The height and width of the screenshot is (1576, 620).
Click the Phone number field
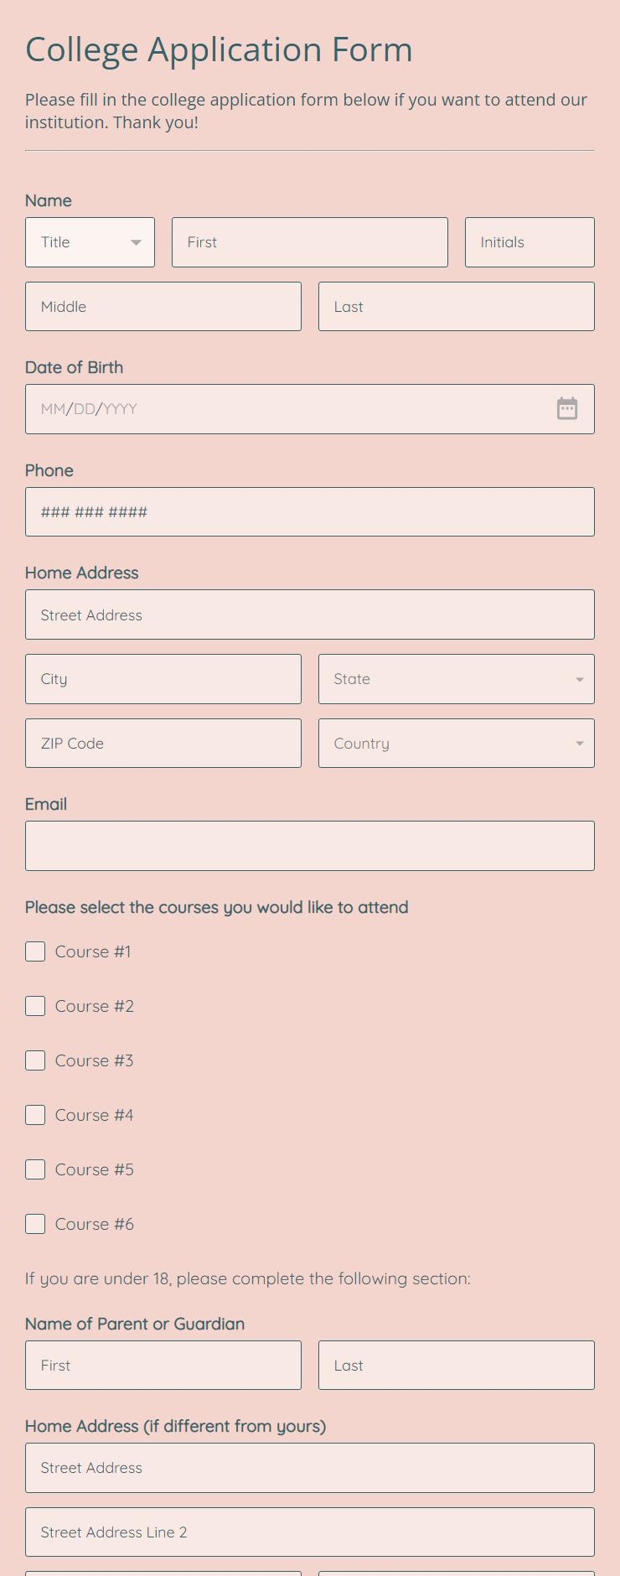pos(310,511)
